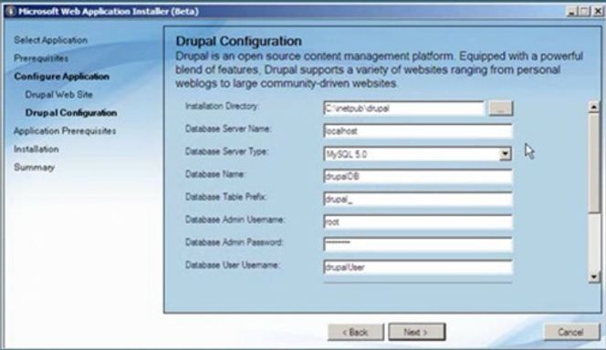Click the Database Admin Password field

418,244
